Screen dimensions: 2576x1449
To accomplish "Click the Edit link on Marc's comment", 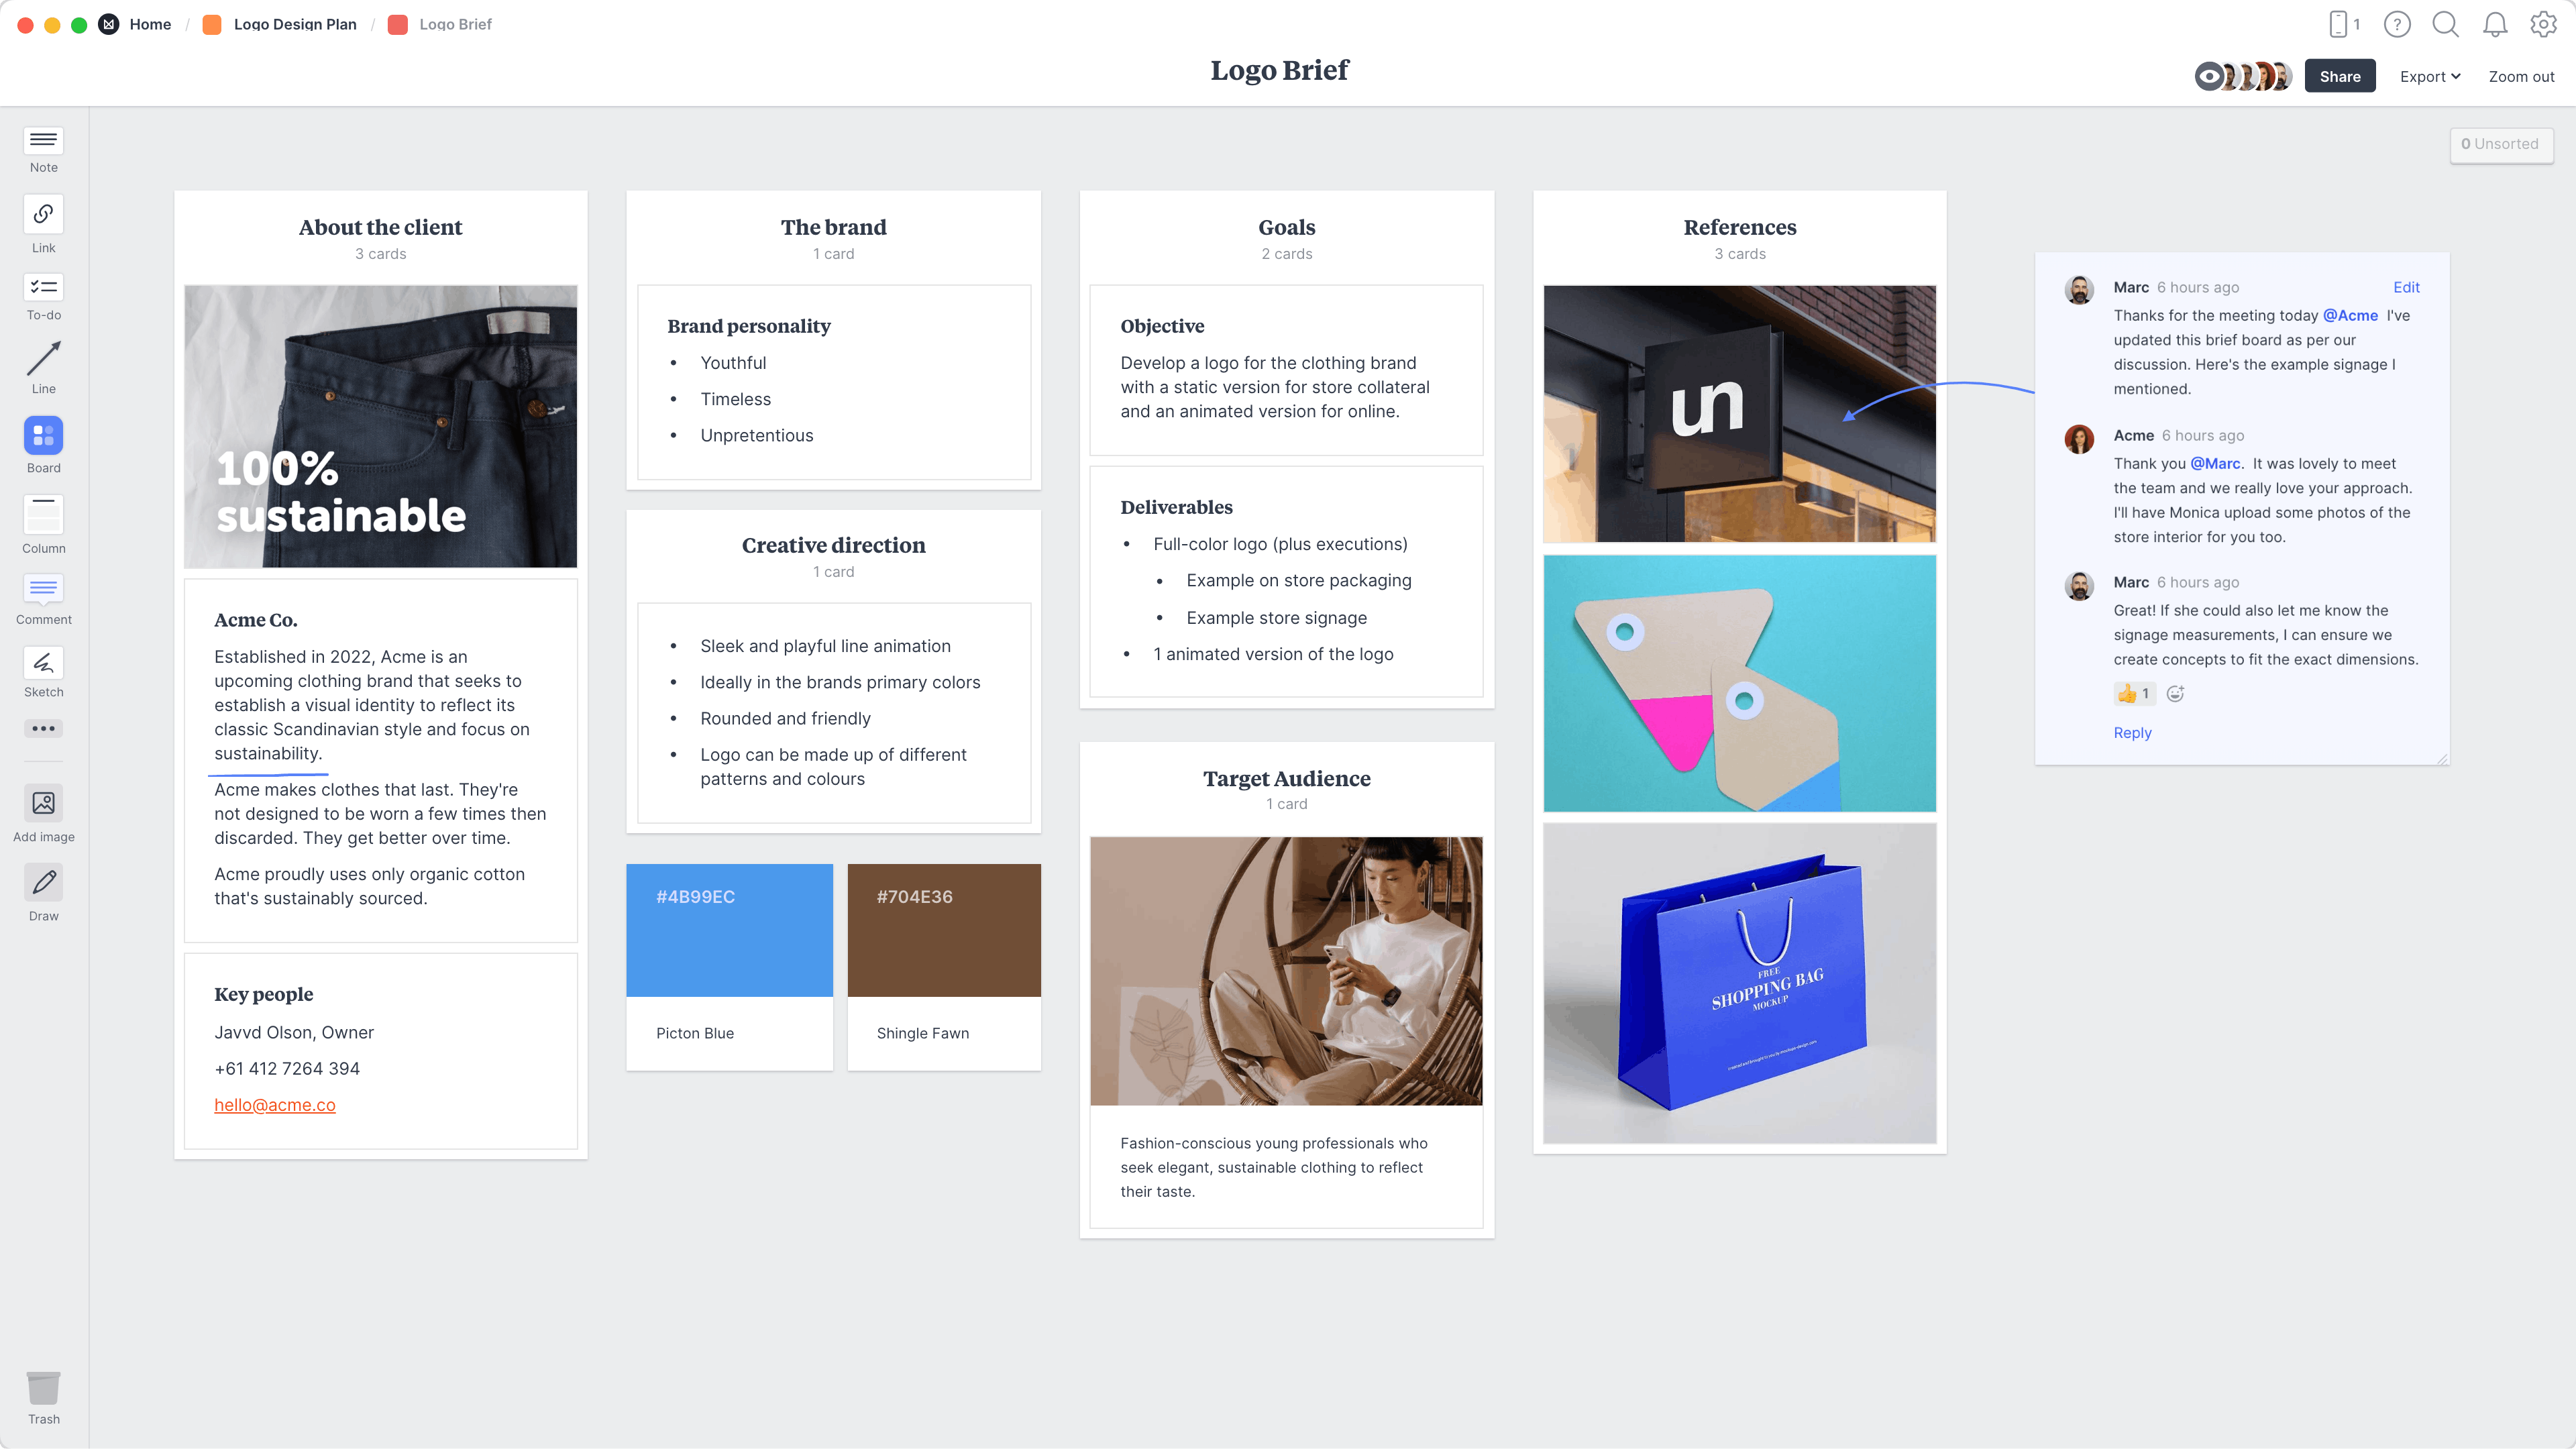I will (x=2406, y=286).
